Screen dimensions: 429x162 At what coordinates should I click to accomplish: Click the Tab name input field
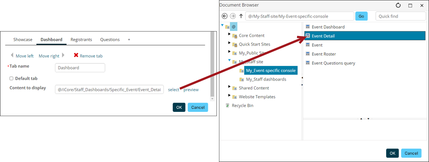(80, 68)
